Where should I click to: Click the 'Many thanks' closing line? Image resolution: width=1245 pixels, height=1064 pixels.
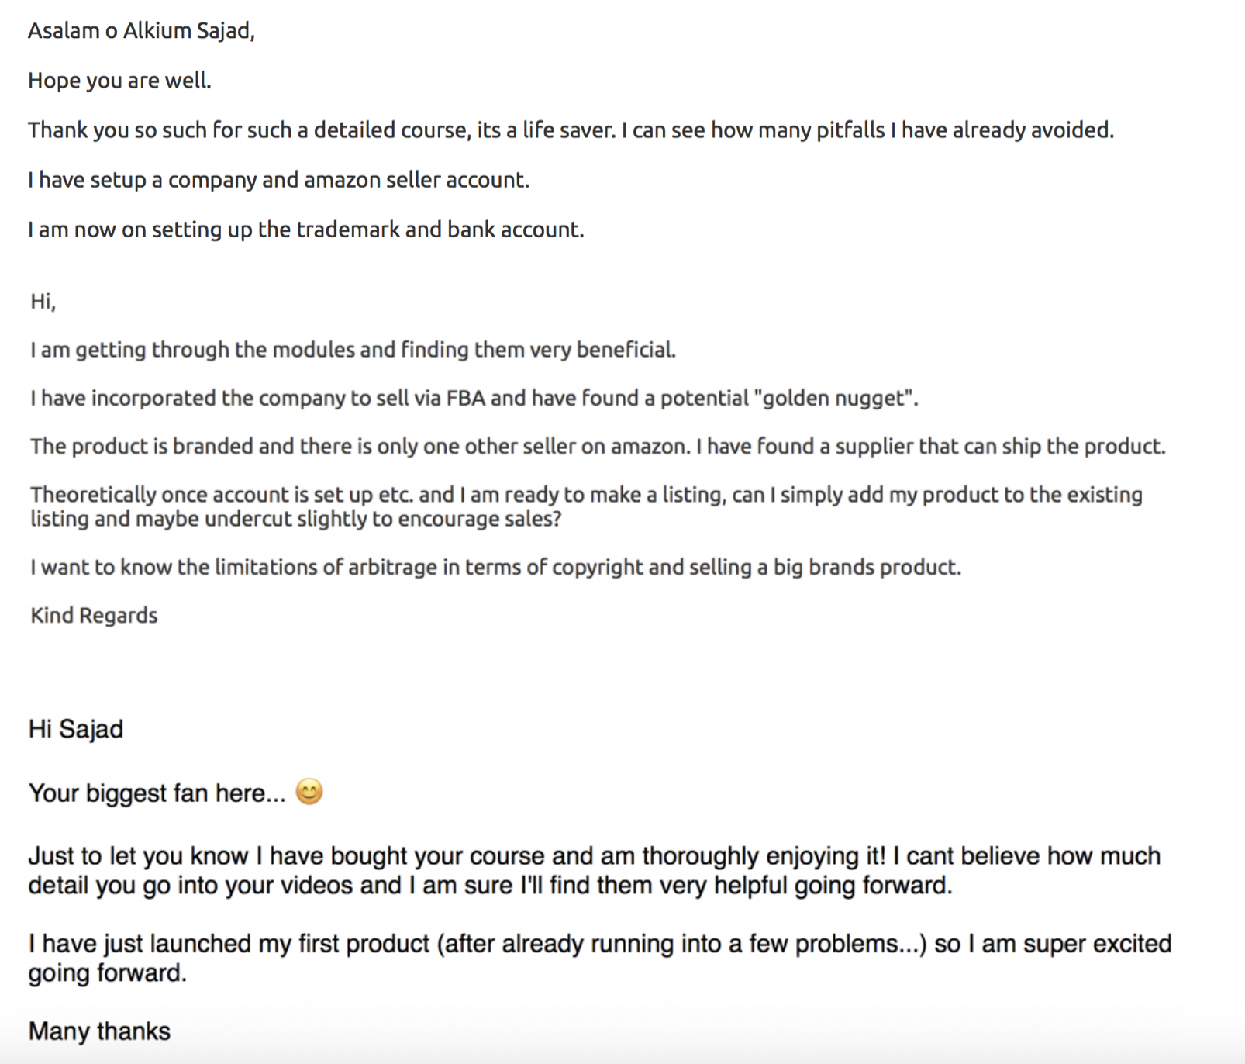pos(99,1031)
